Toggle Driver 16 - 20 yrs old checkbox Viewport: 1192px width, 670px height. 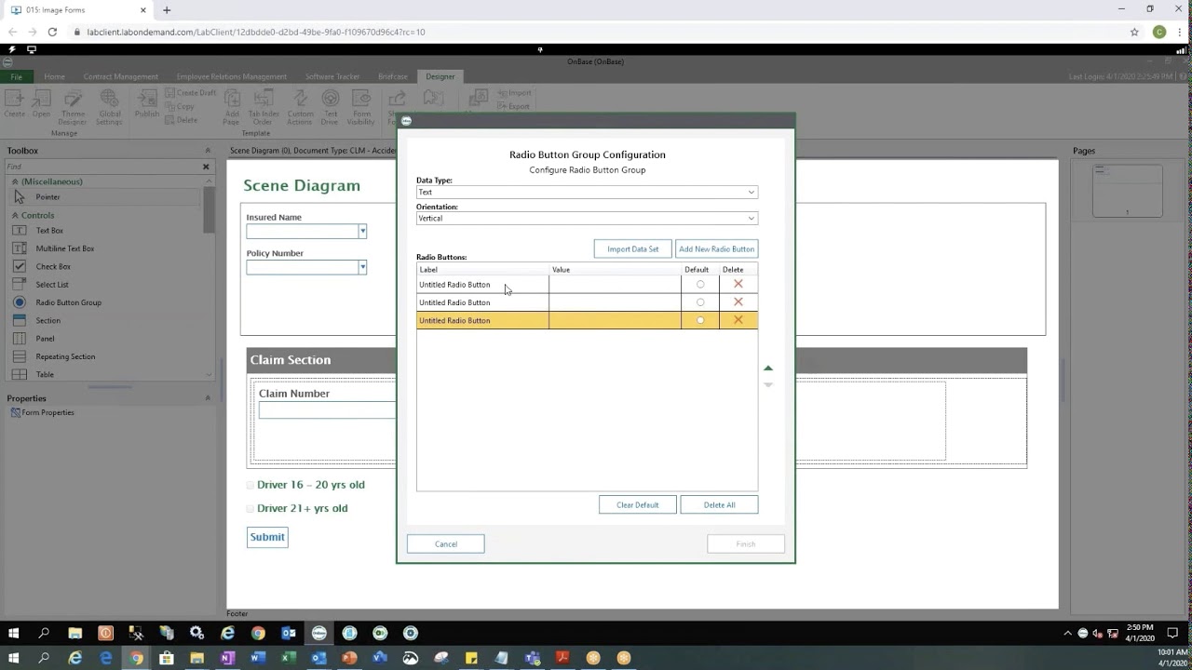coord(250,485)
